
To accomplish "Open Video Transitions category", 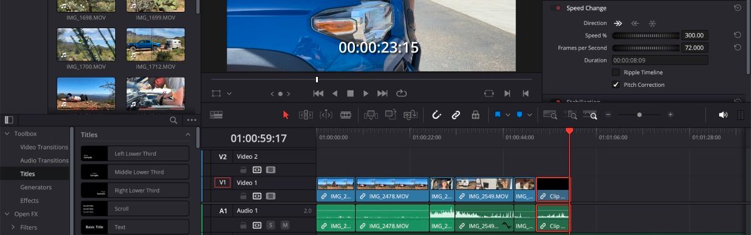I will [x=44, y=147].
